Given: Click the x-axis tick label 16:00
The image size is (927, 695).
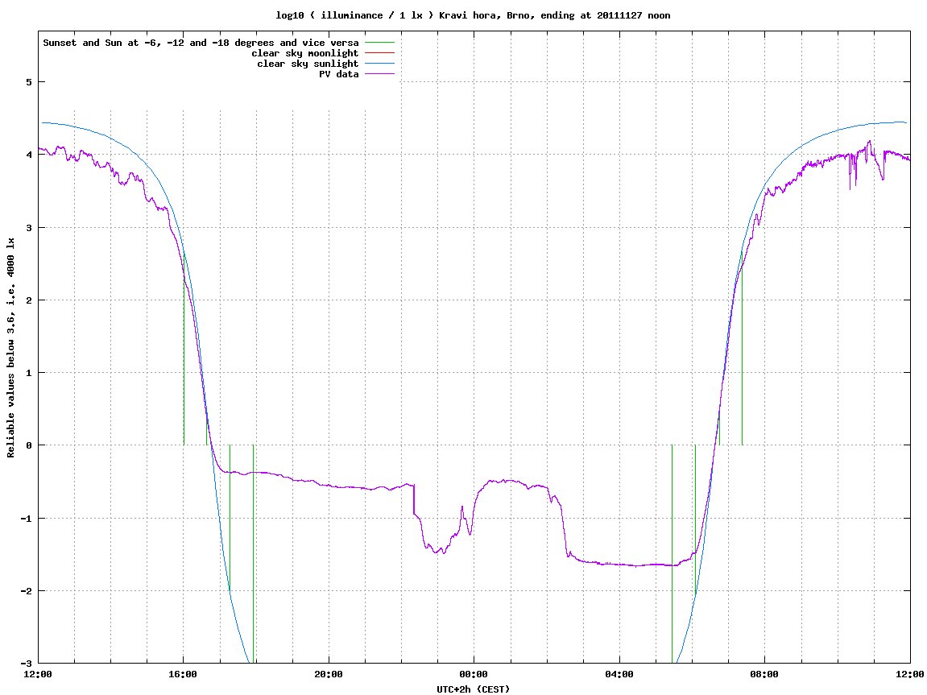Looking at the screenshot, I should coord(184,674).
